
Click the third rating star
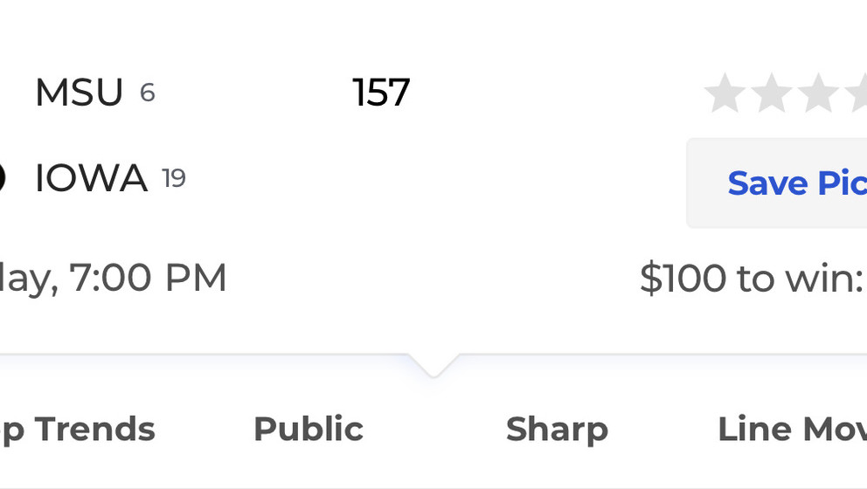tap(818, 93)
